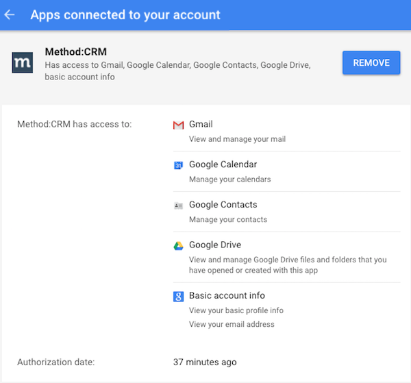Image resolution: width=411 pixels, height=383 pixels.
Task: Click the Method:CRM app name heading
Action: pos(76,51)
